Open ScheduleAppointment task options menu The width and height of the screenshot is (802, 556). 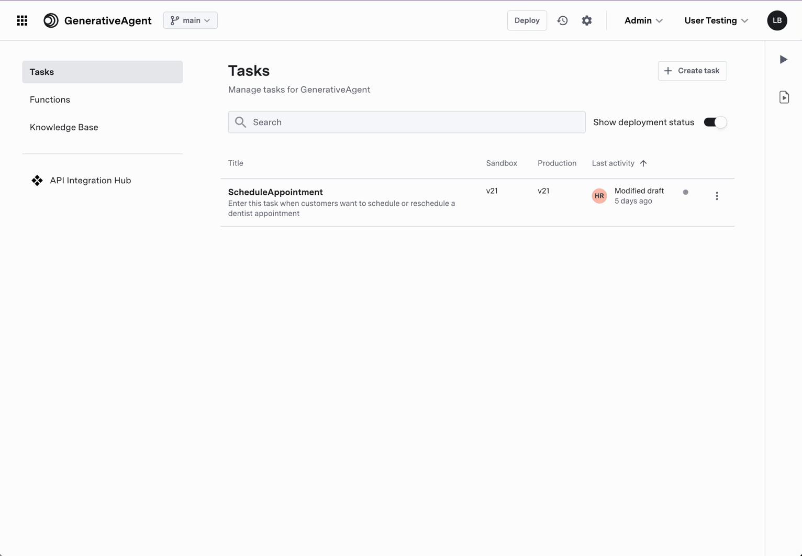[717, 196]
